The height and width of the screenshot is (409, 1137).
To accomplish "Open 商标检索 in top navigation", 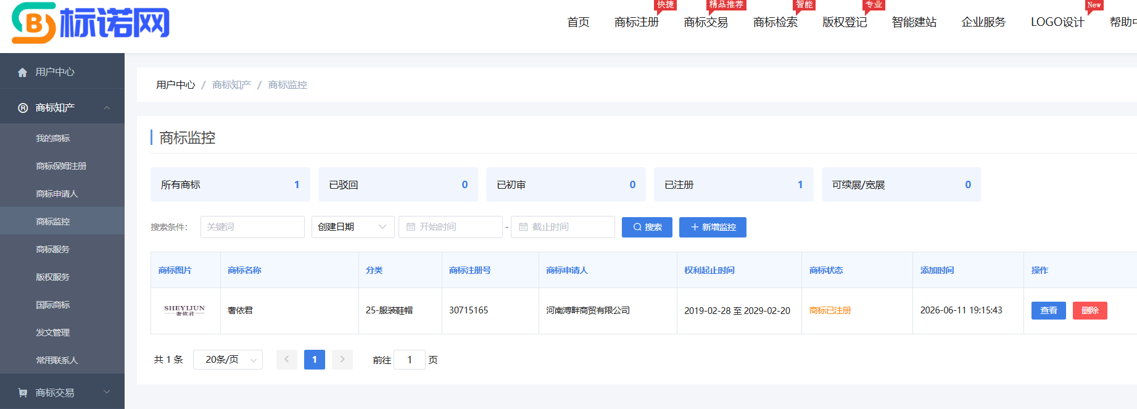I will click(775, 22).
